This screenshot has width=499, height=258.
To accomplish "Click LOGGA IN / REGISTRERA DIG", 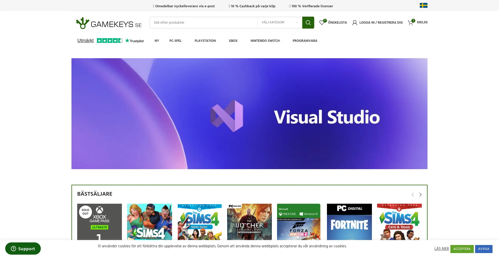I will click(381, 23).
